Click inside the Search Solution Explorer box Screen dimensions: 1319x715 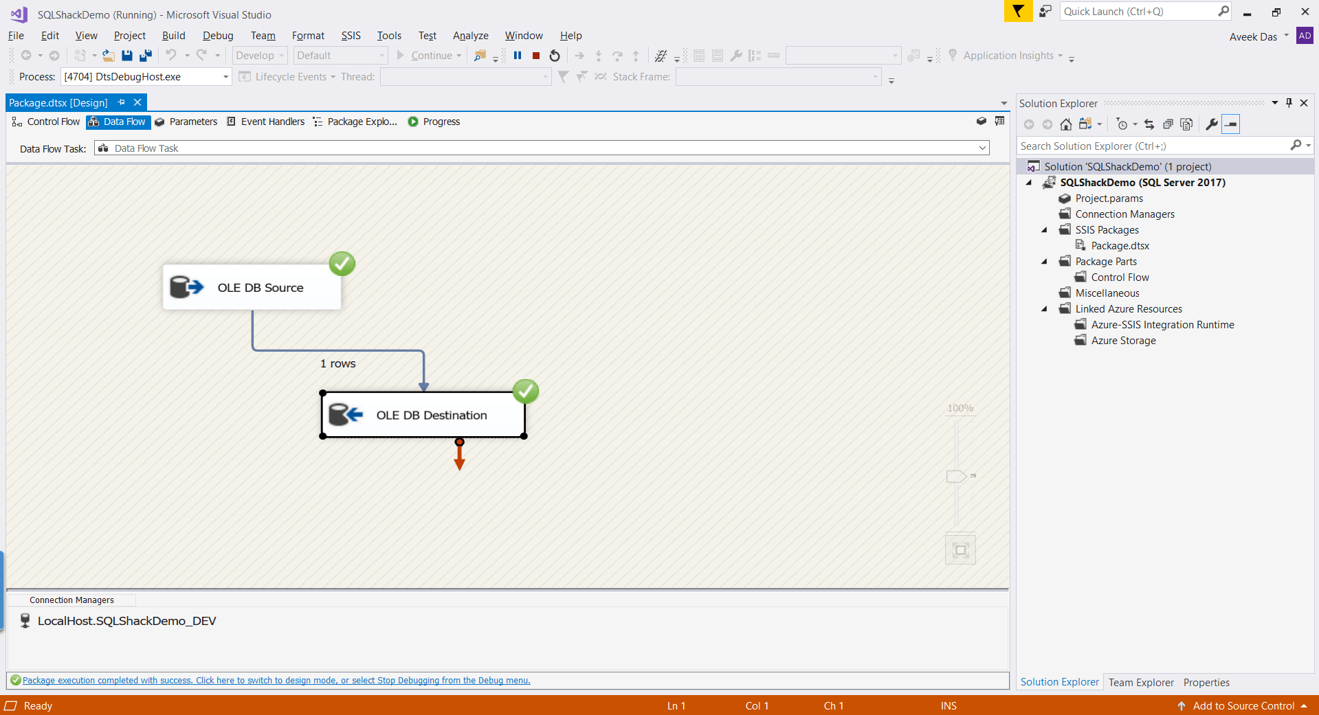pyautogui.click(x=1134, y=146)
